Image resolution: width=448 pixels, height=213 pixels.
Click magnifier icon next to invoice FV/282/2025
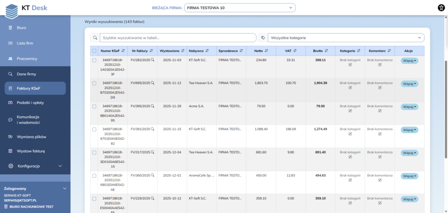(x=153, y=60)
